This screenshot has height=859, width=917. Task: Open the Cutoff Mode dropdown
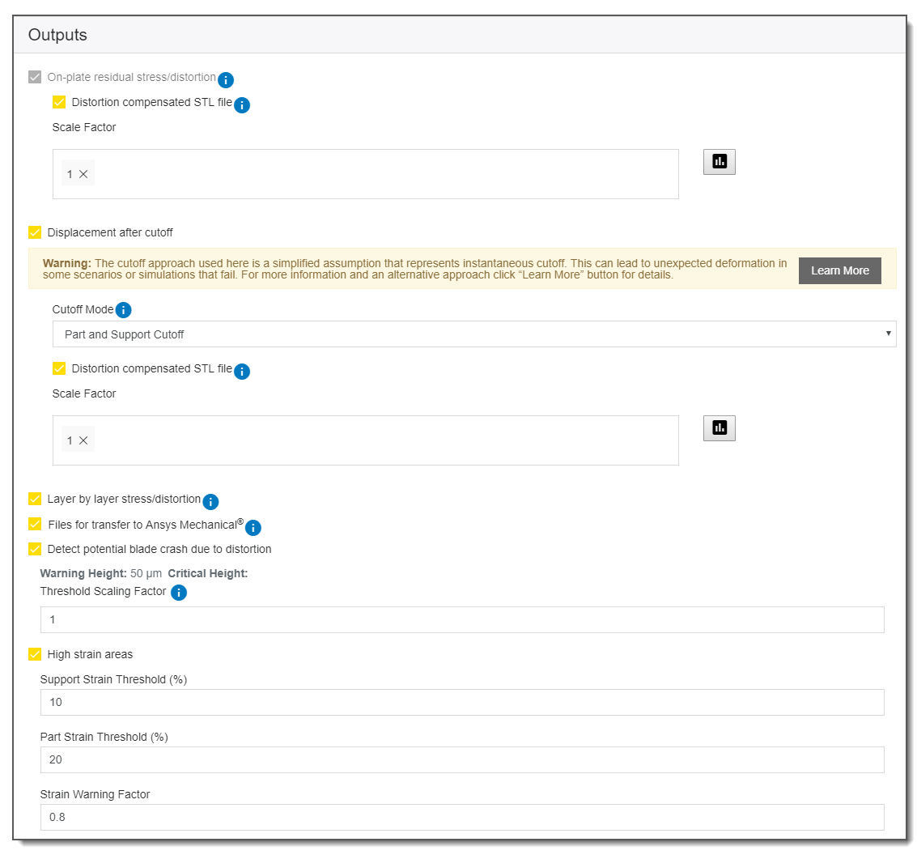473,334
